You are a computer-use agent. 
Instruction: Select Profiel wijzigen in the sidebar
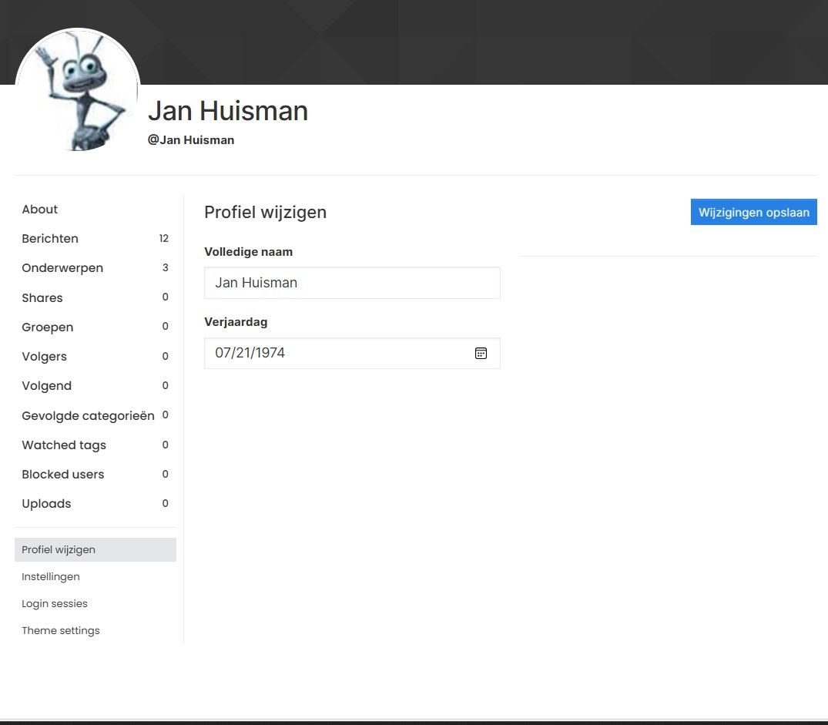pyautogui.click(x=59, y=549)
